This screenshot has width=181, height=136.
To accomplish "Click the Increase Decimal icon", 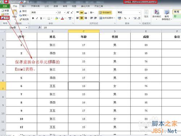I will (135, 18).
